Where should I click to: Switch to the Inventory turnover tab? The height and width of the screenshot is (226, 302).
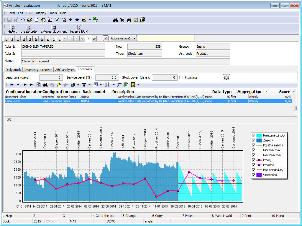click(38, 70)
